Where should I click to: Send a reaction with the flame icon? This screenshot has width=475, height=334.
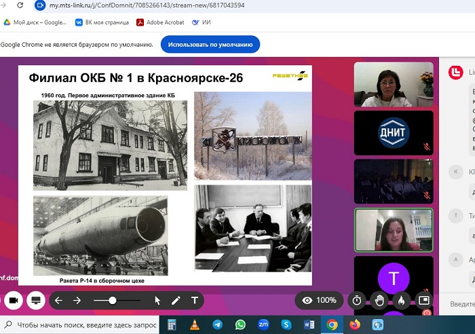(401, 300)
